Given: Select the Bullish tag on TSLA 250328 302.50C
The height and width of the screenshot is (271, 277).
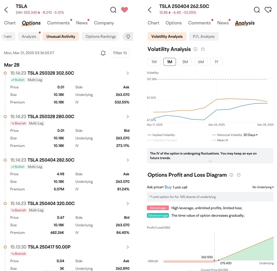Looking at the screenshot, I should click(18, 80).
